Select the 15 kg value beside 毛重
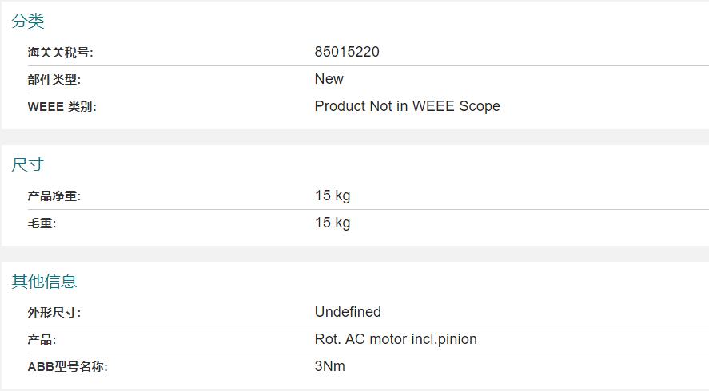 [333, 223]
